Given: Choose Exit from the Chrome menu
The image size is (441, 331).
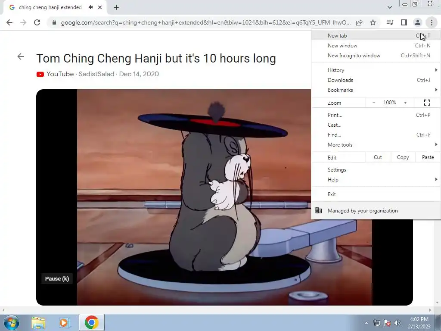Looking at the screenshot, I should [x=376, y=194].
